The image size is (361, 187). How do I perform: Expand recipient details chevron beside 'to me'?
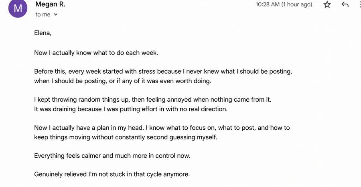(x=55, y=14)
